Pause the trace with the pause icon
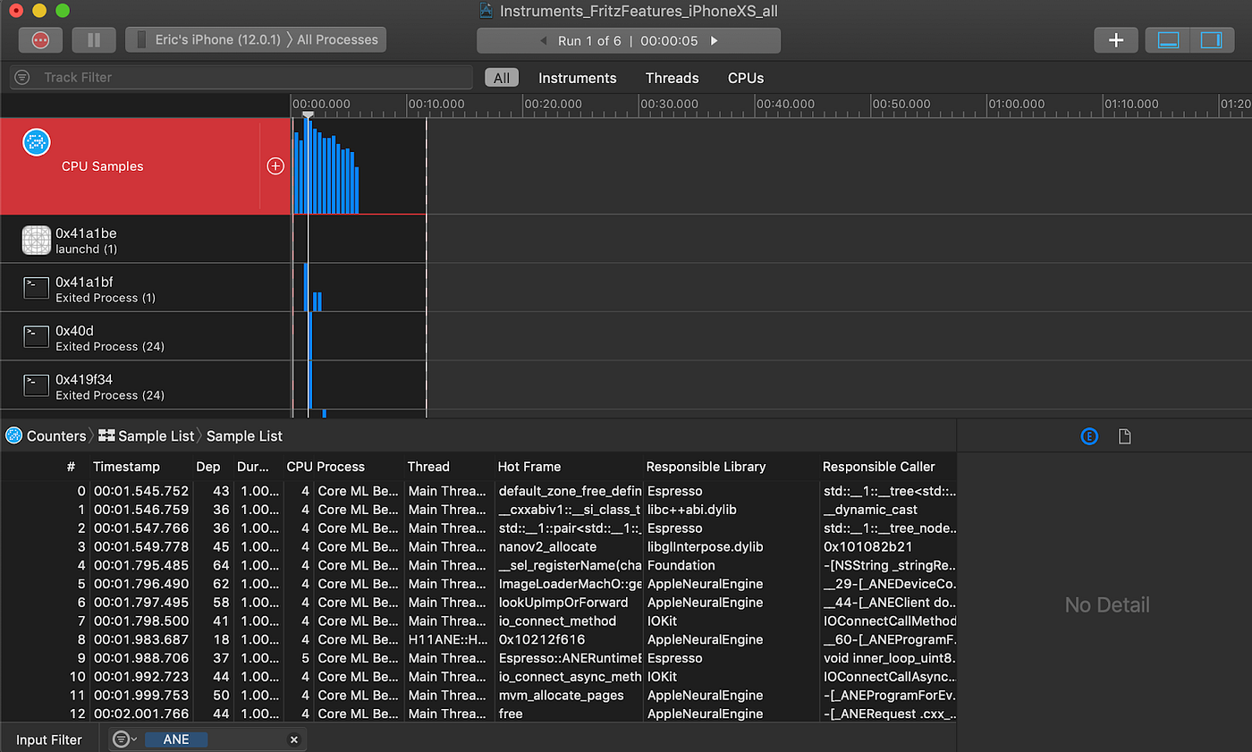This screenshot has width=1252, height=752. [93, 39]
